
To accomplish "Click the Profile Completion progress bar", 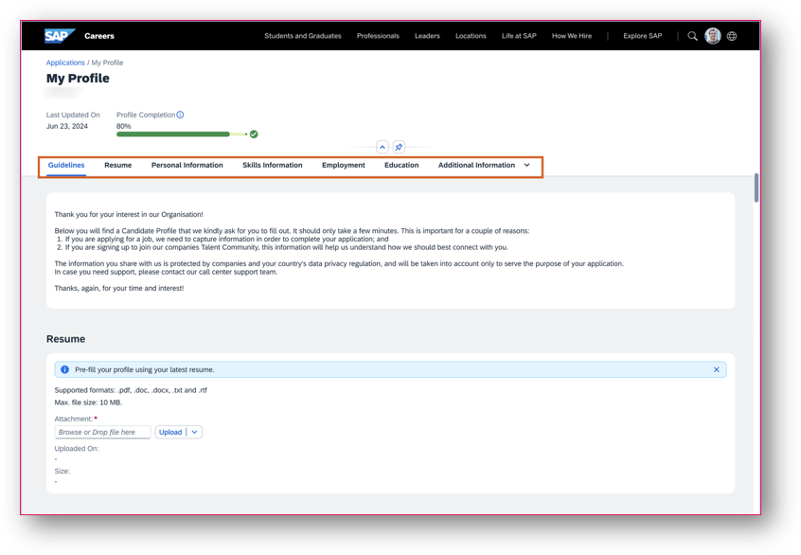I will tap(182, 134).
